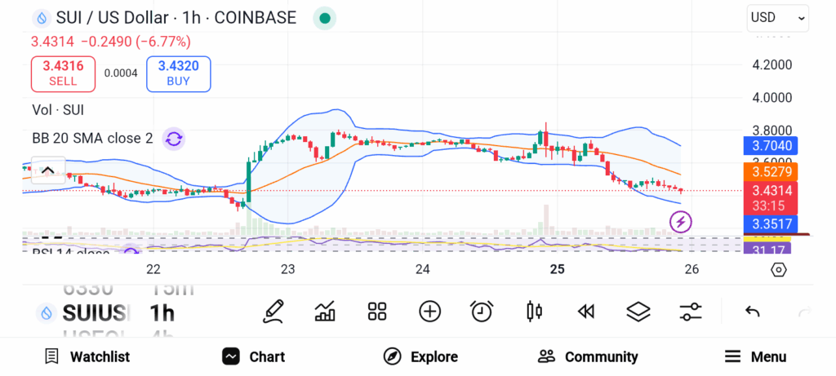Image resolution: width=836 pixels, height=376 pixels.
Task: Open the Watchlist tab
Action: [x=87, y=356]
